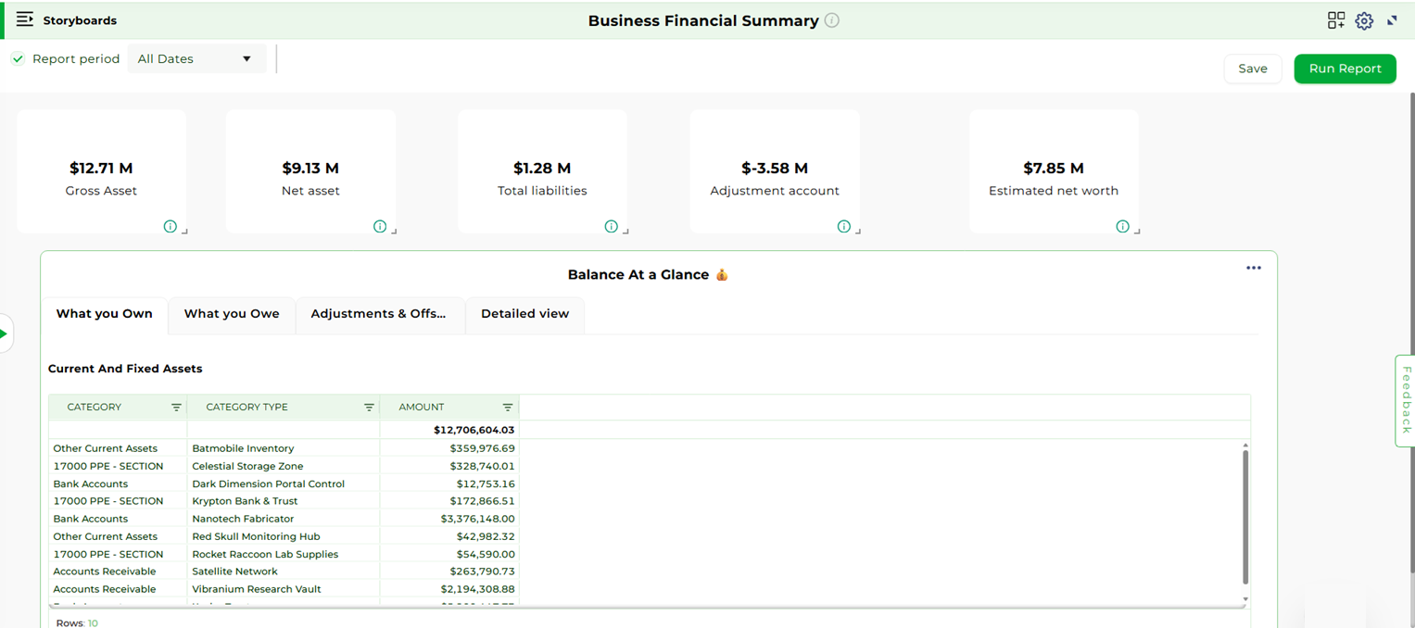
Task: Open the CATEGORY column filter
Action: (x=176, y=408)
